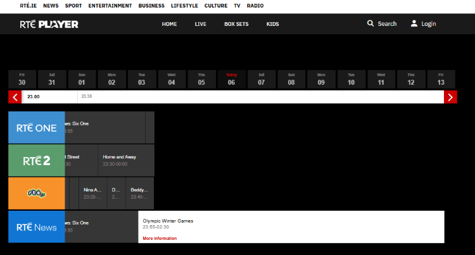
Task: Select Today 06 in date strip
Action: click(x=231, y=79)
